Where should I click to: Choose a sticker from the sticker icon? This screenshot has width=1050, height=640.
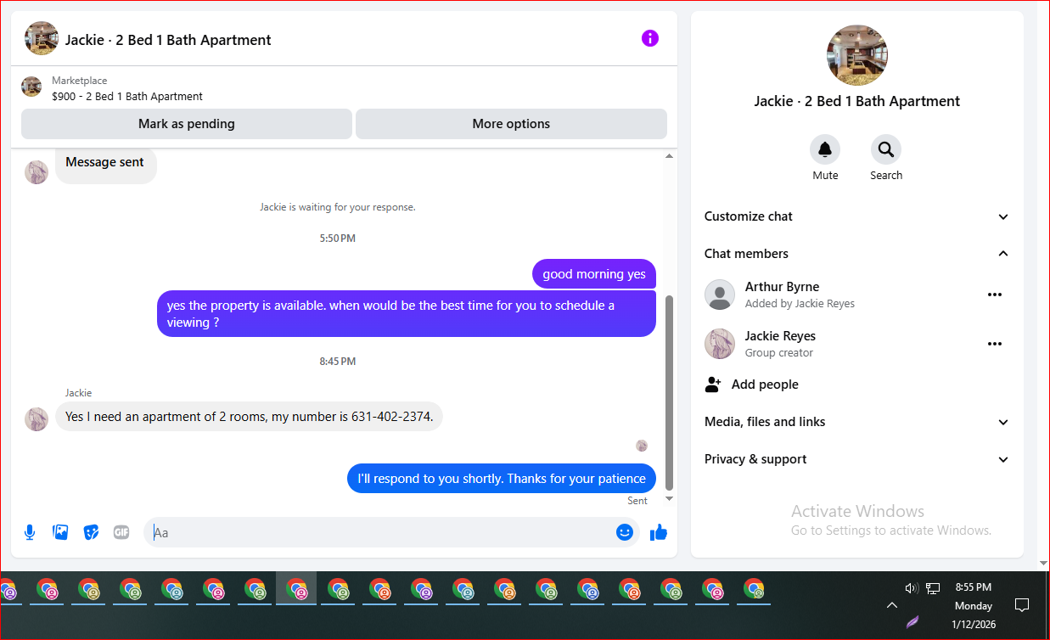tap(91, 532)
